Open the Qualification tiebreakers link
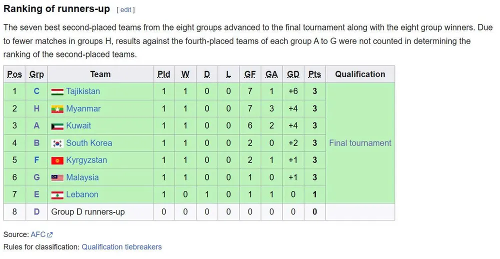The image size is (500, 259). pos(121,246)
